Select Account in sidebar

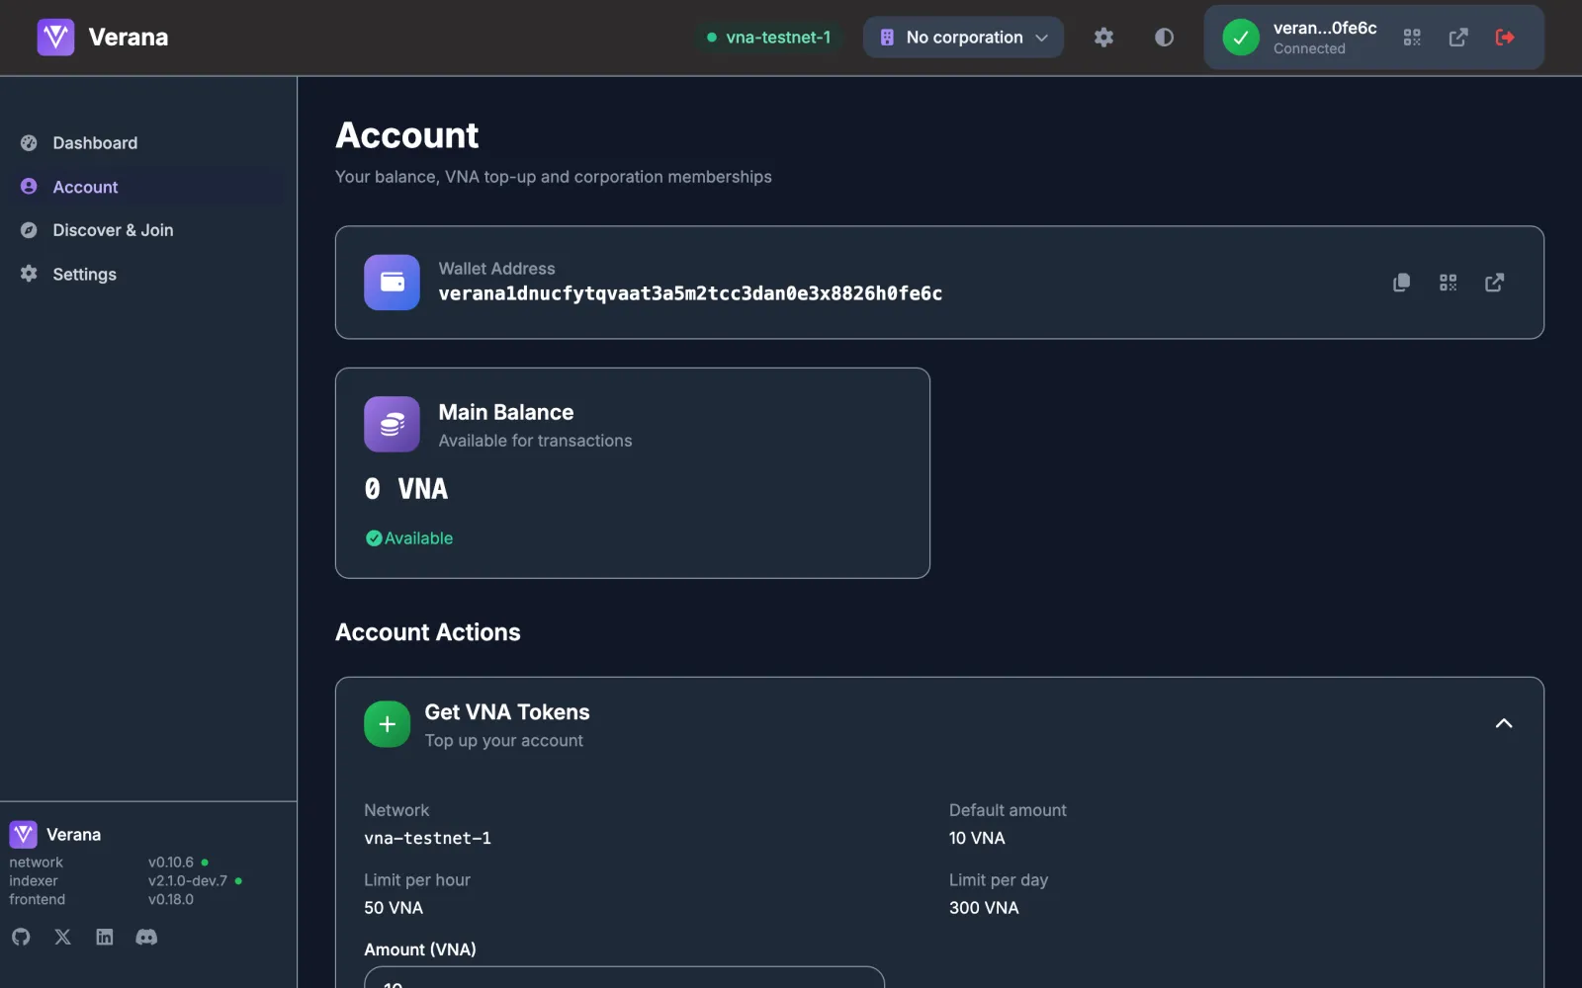(148, 187)
